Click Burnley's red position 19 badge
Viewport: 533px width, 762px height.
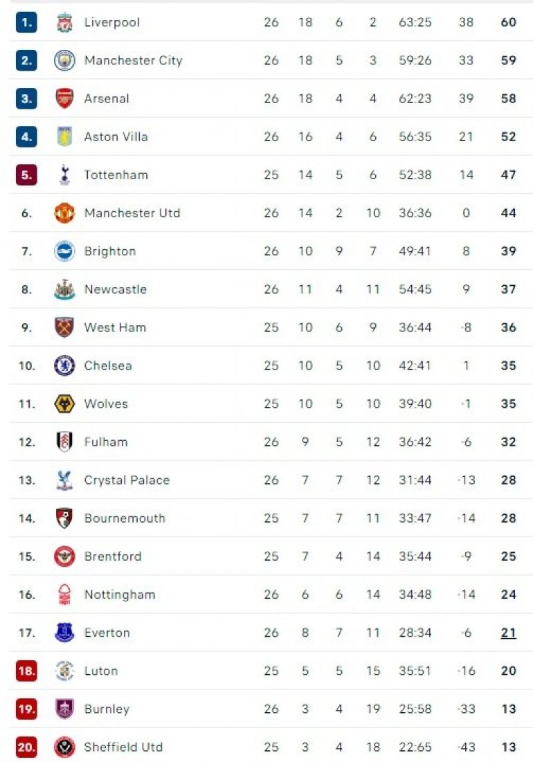[x=26, y=709]
